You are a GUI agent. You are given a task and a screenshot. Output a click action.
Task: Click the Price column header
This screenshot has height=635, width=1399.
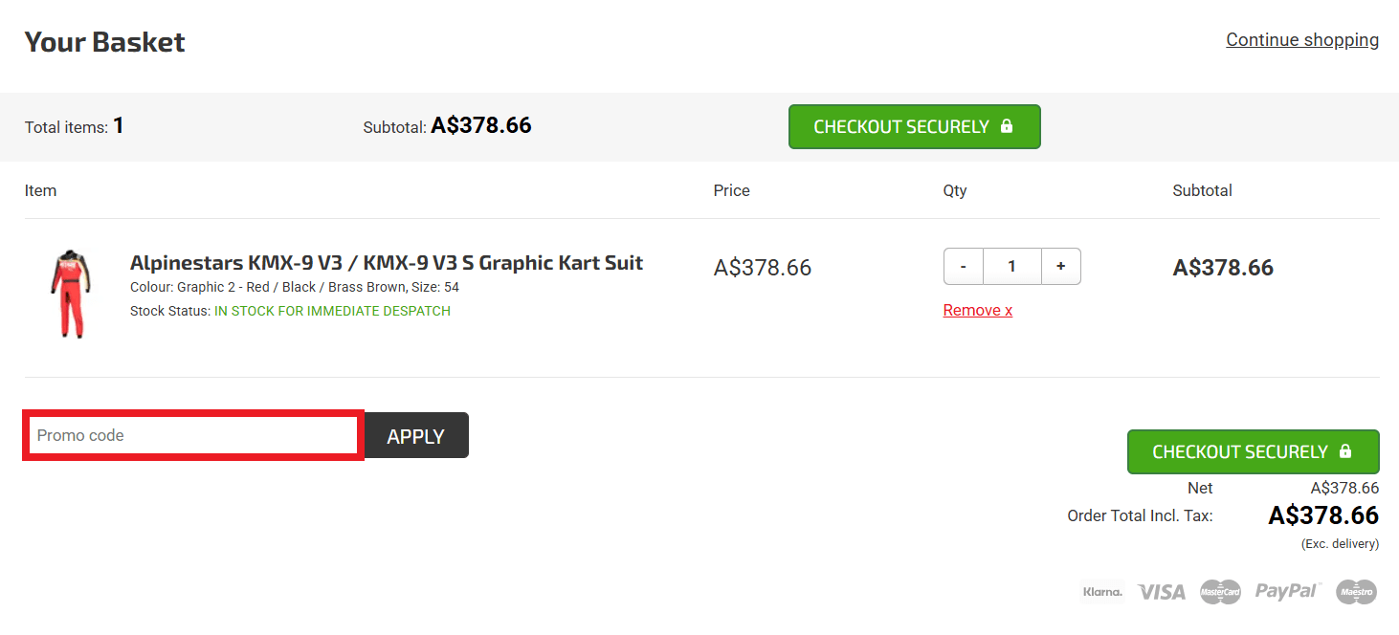(x=731, y=190)
